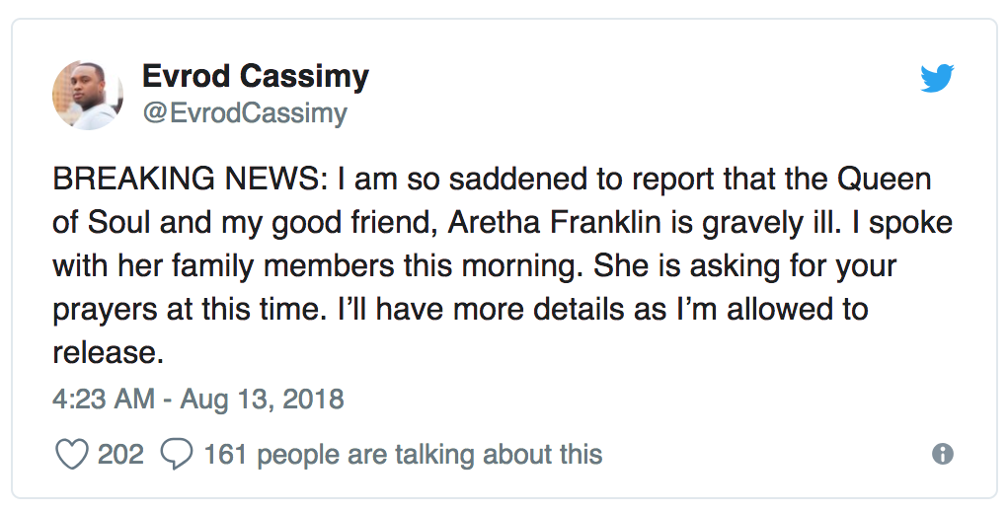Click the 202 likes count

click(x=120, y=454)
